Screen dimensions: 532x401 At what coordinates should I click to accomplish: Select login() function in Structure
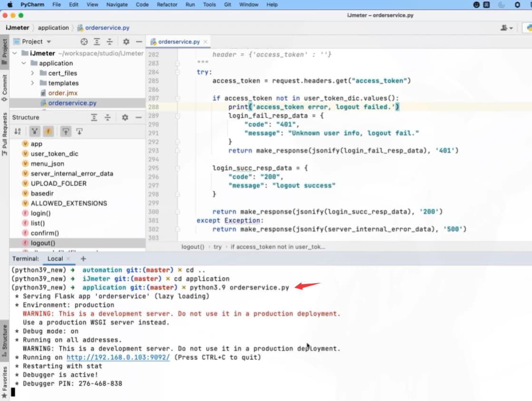(x=40, y=214)
